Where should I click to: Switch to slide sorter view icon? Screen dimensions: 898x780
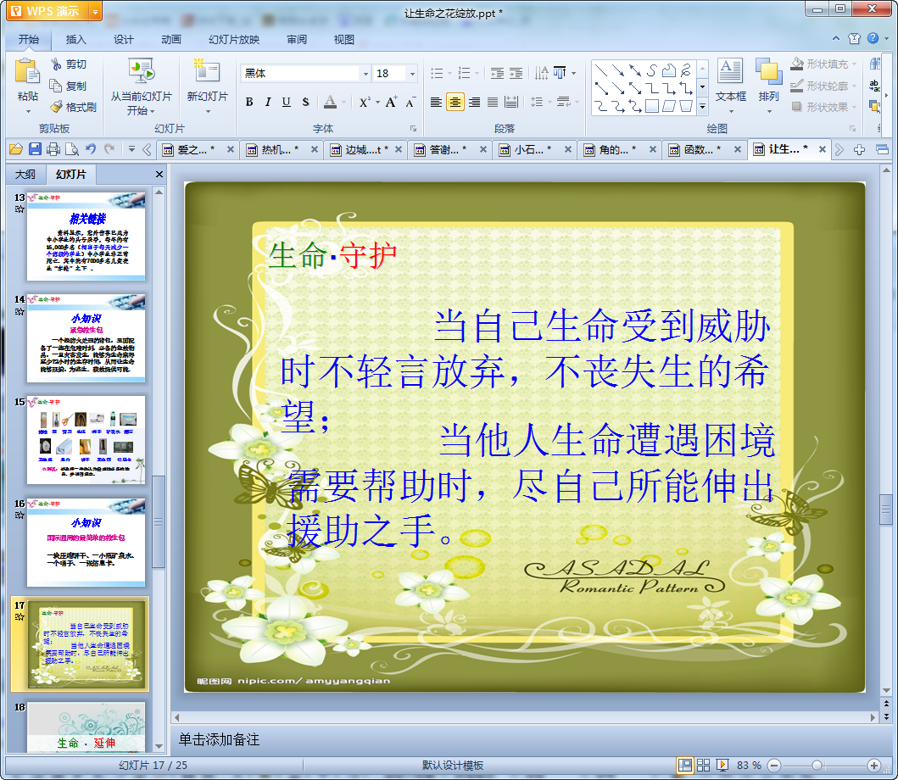pyautogui.click(x=703, y=765)
